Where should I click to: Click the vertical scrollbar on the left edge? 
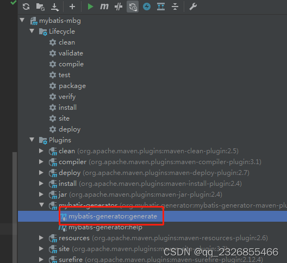(15, 208)
